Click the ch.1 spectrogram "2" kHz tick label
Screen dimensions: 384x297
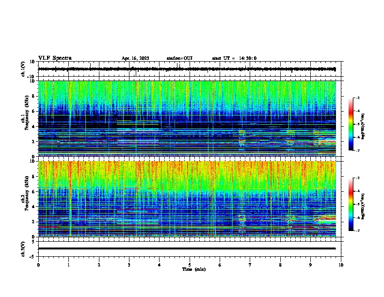click(33, 142)
